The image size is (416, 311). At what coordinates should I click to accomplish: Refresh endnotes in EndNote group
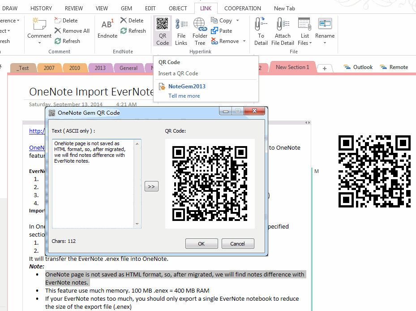point(133,31)
